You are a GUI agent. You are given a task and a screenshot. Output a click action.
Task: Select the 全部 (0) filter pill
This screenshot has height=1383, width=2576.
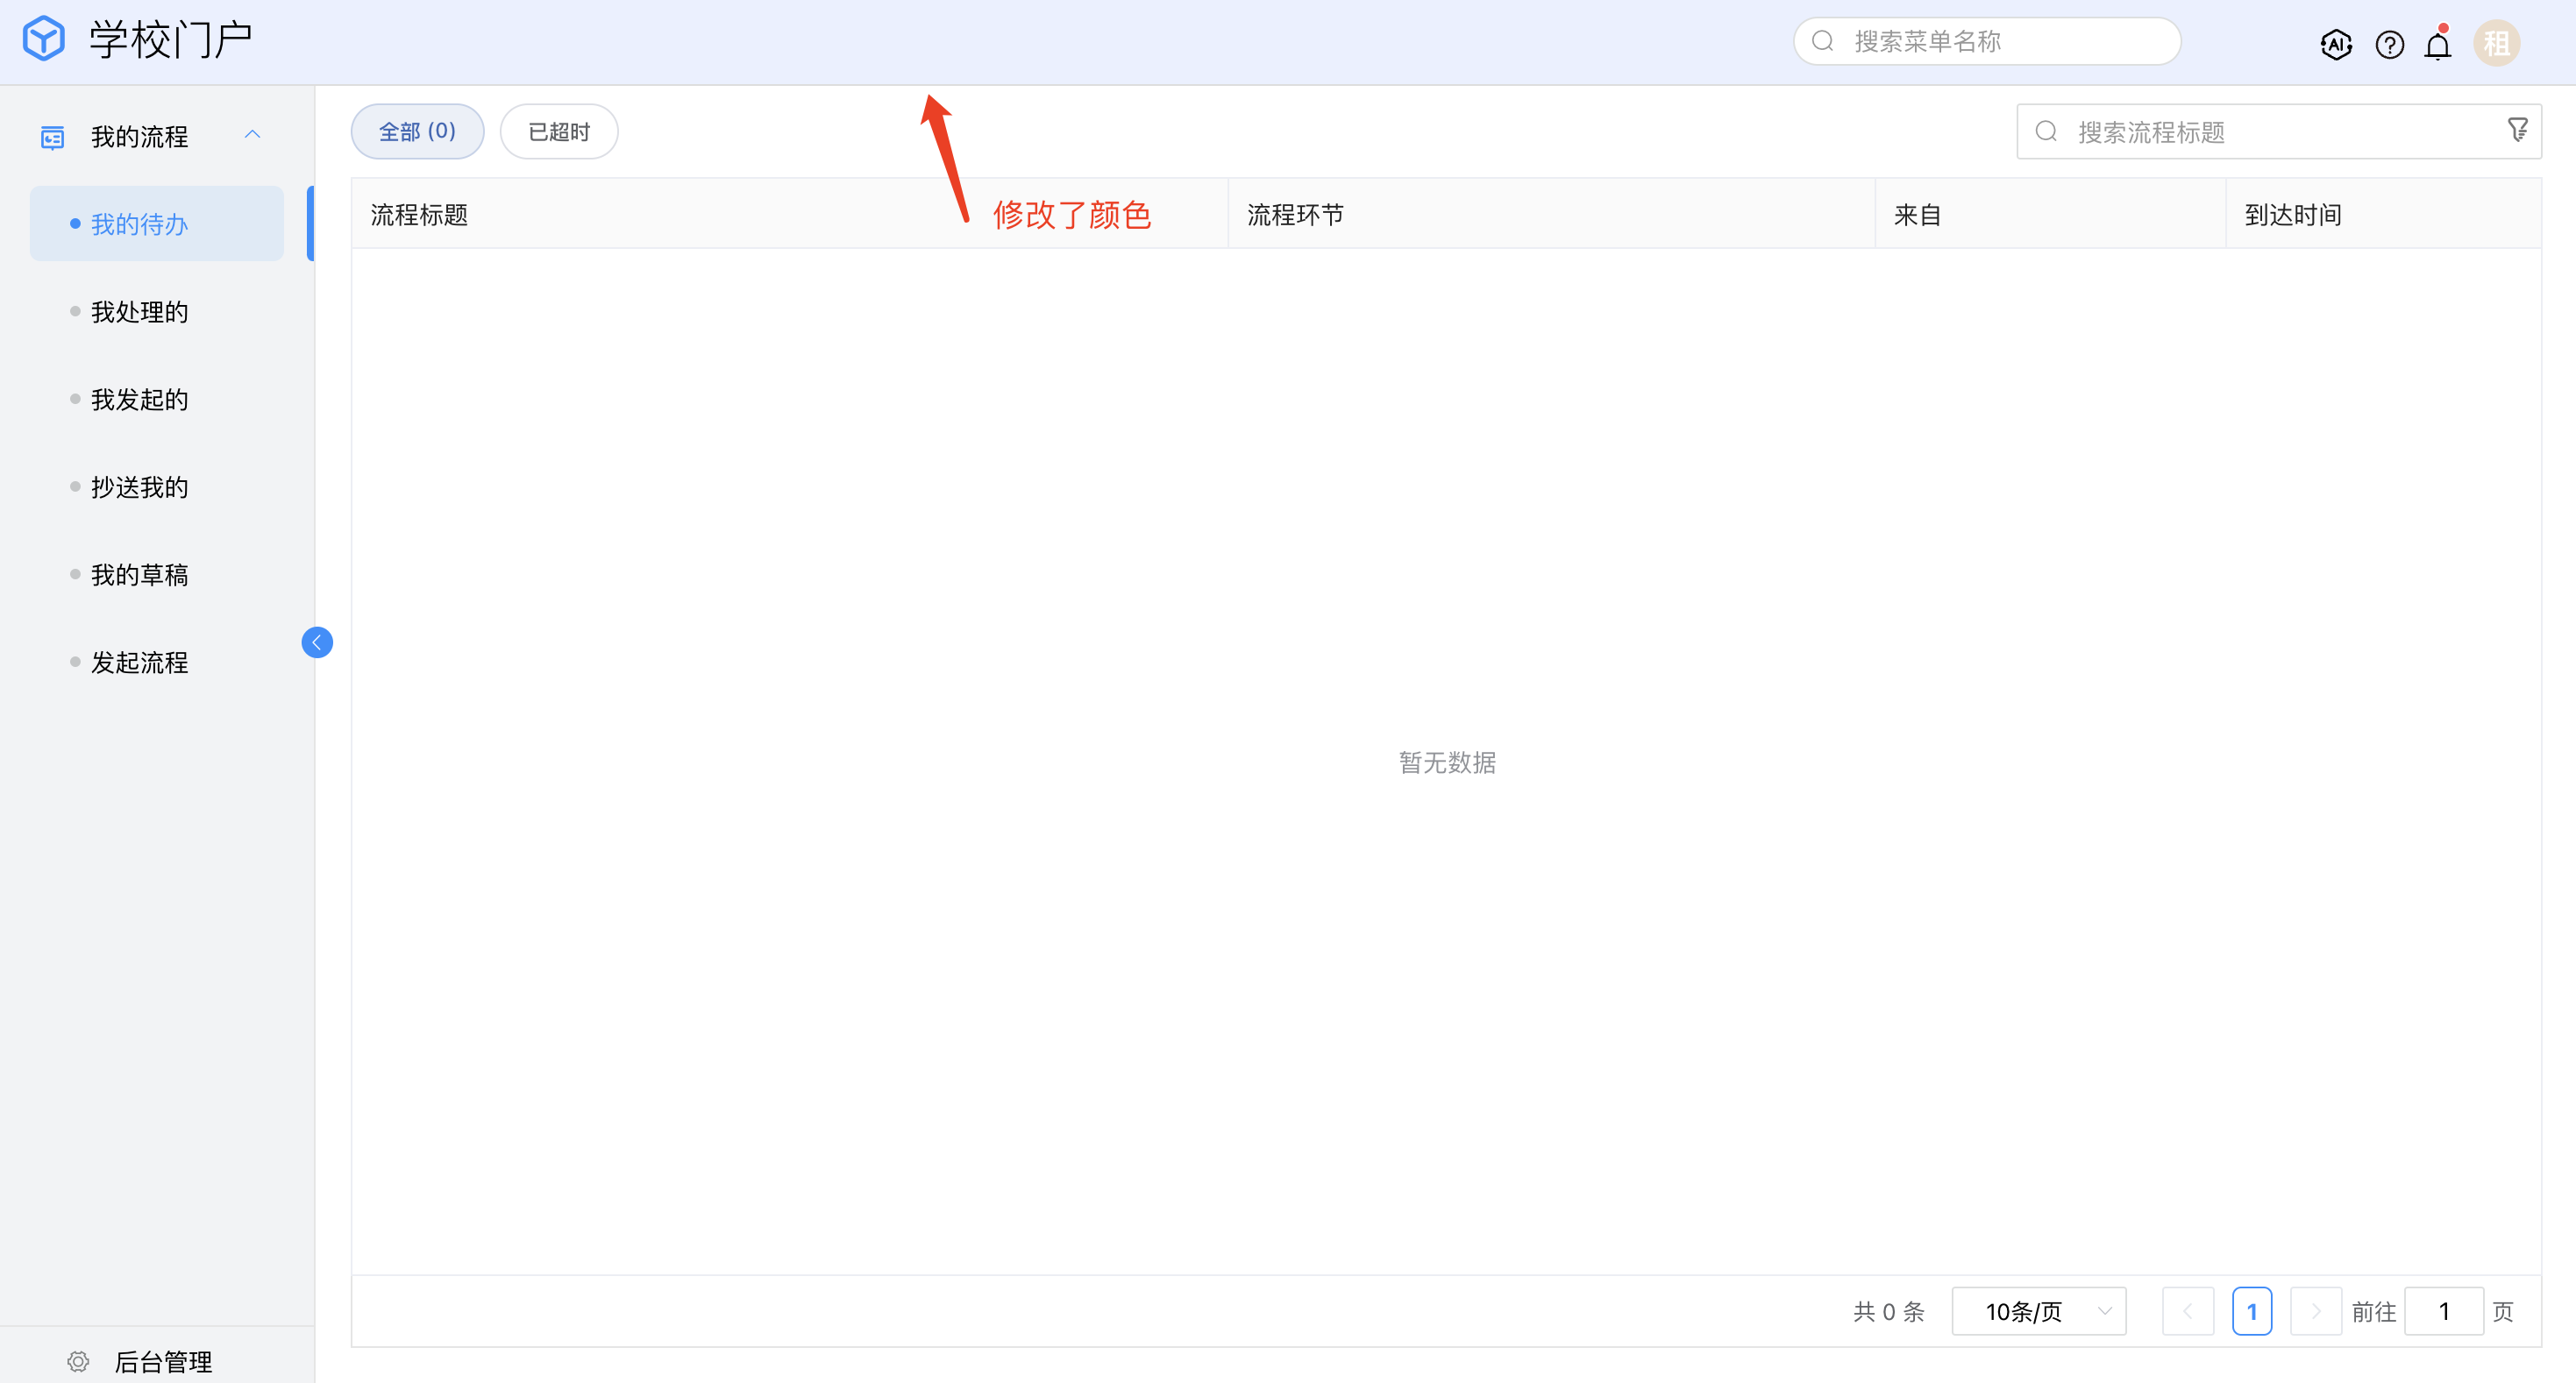417,131
